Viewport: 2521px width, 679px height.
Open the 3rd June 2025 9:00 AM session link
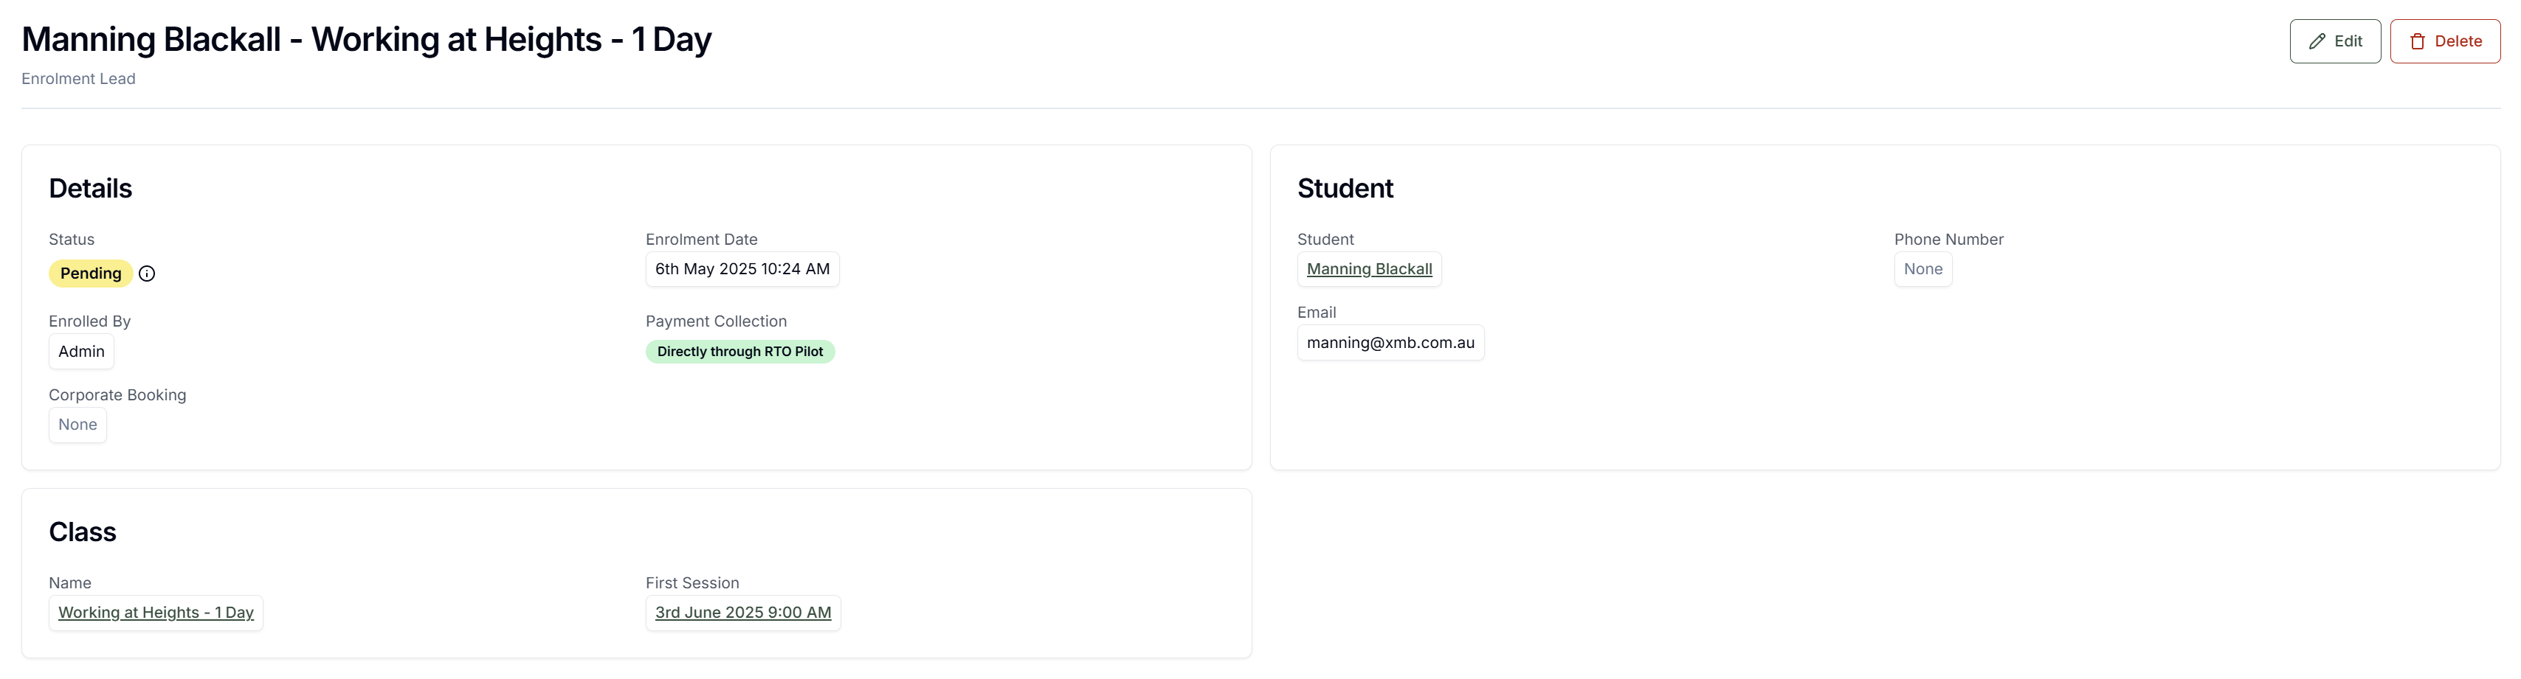[742, 613]
